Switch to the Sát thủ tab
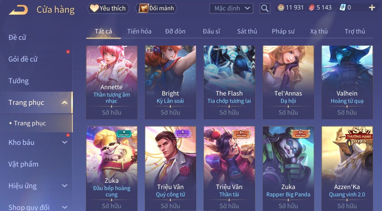Image resolution: width=382 pixels, height=211 pixels. point(247,31)
